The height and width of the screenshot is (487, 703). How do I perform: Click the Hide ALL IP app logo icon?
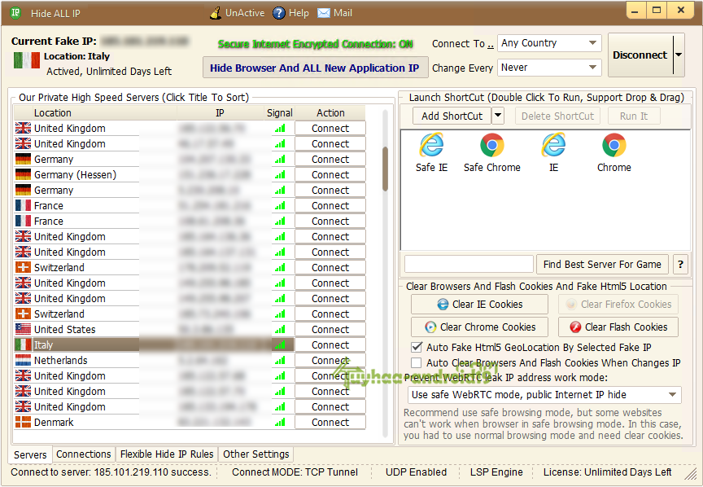pos(15,12)
